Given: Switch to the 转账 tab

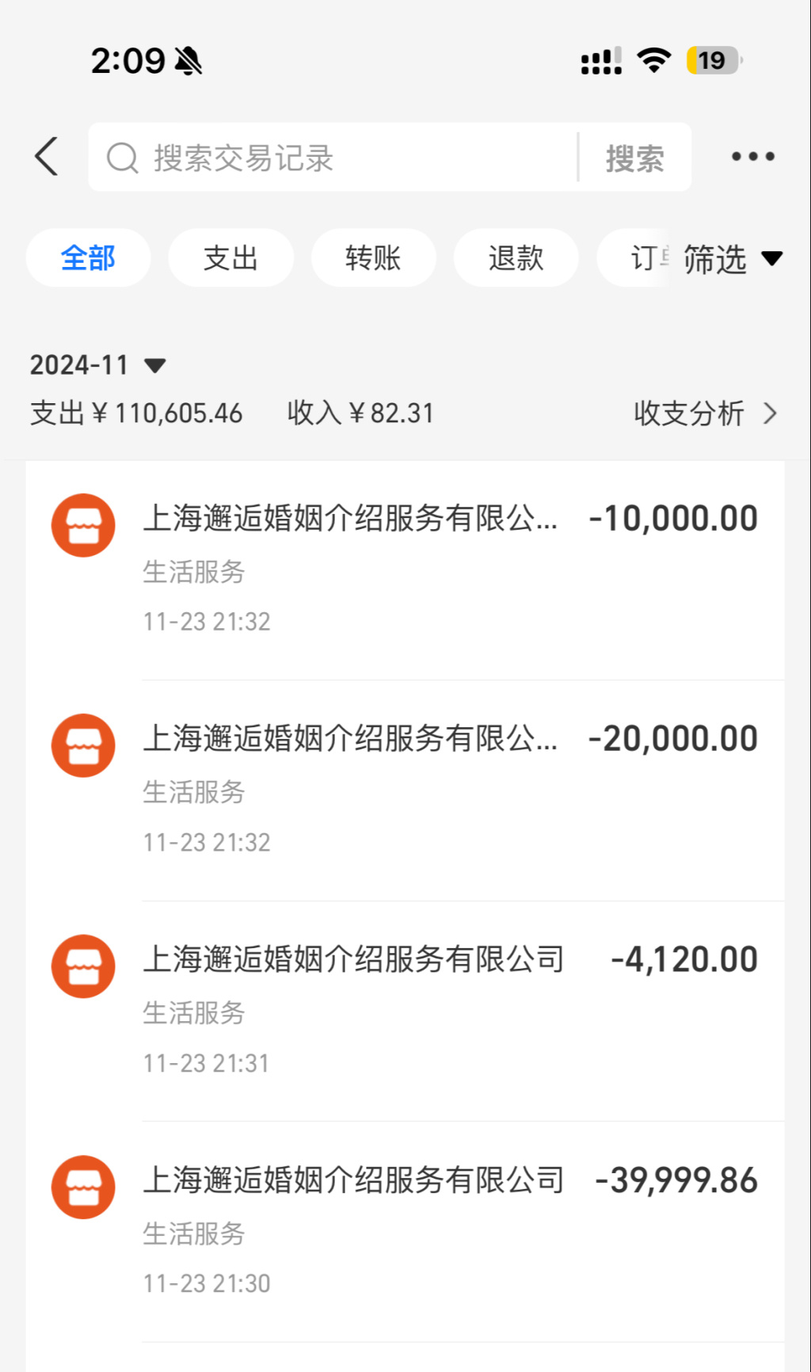Looking at the screenshot, I should (373, 258).
